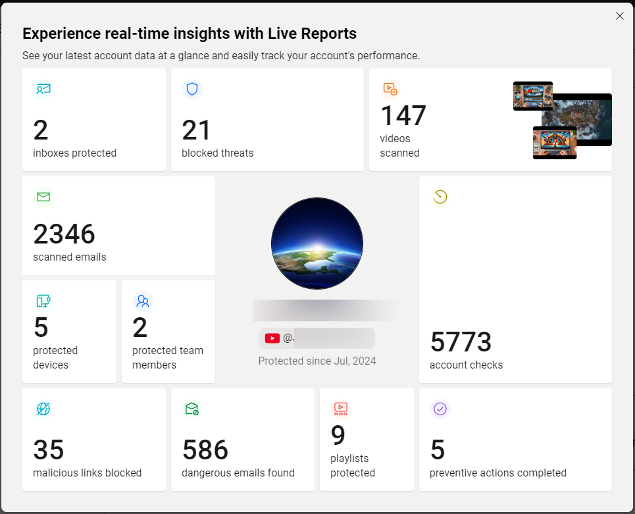This screenshot has width=635, height=514.
Task: Click the inboxes protected icon
Action: [x=43, y=90]
